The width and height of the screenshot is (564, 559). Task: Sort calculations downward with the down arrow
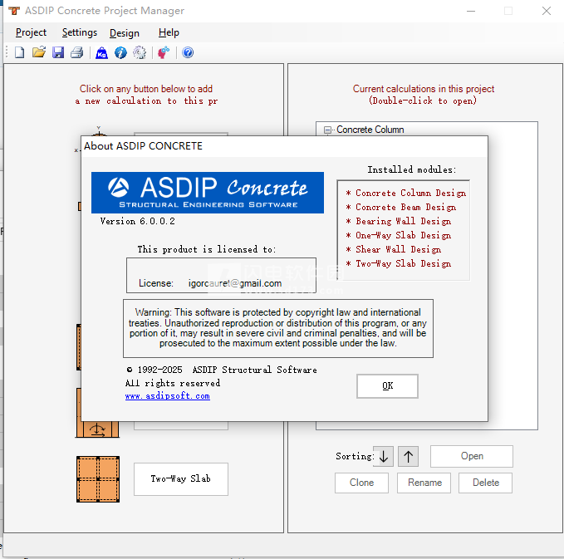point(384,457)
